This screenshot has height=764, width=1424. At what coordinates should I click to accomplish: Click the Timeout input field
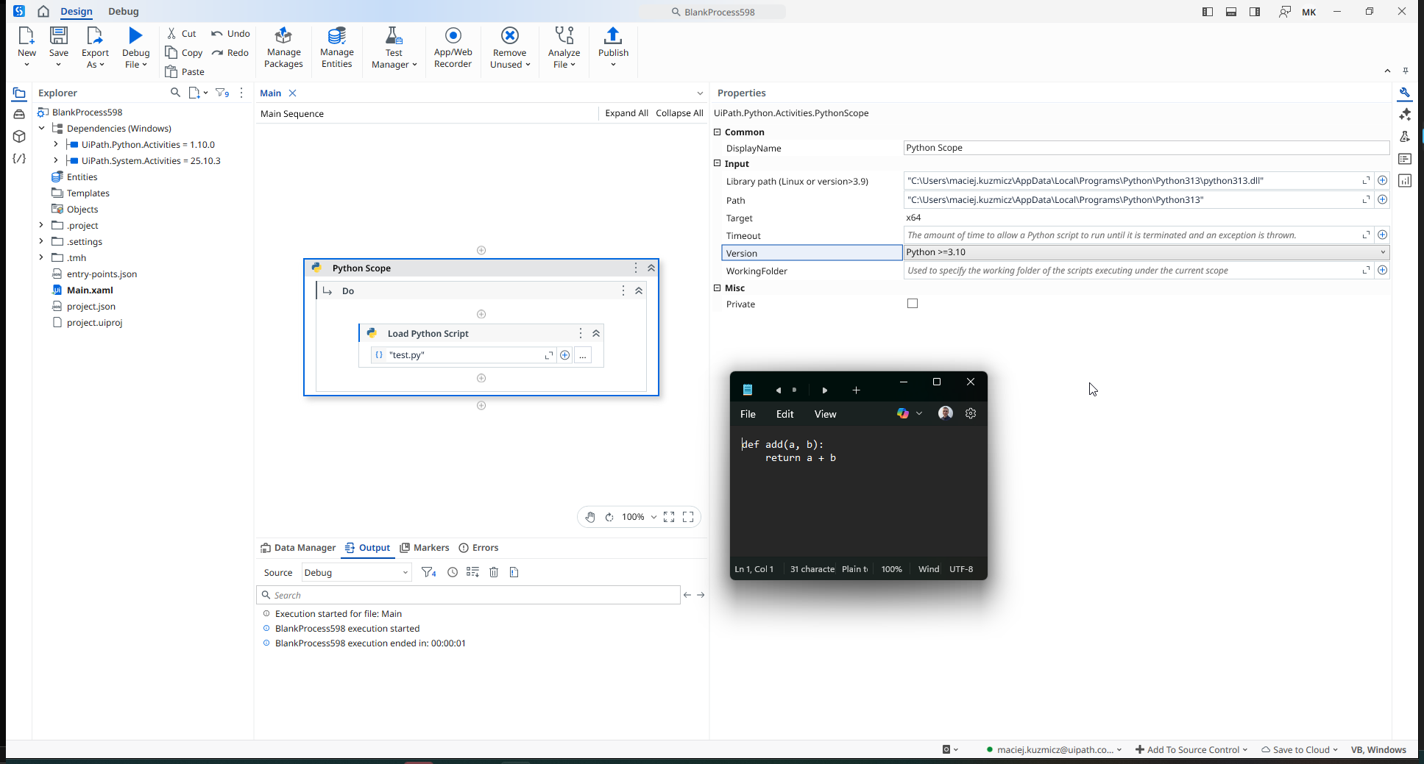[x=1131, y=235]
